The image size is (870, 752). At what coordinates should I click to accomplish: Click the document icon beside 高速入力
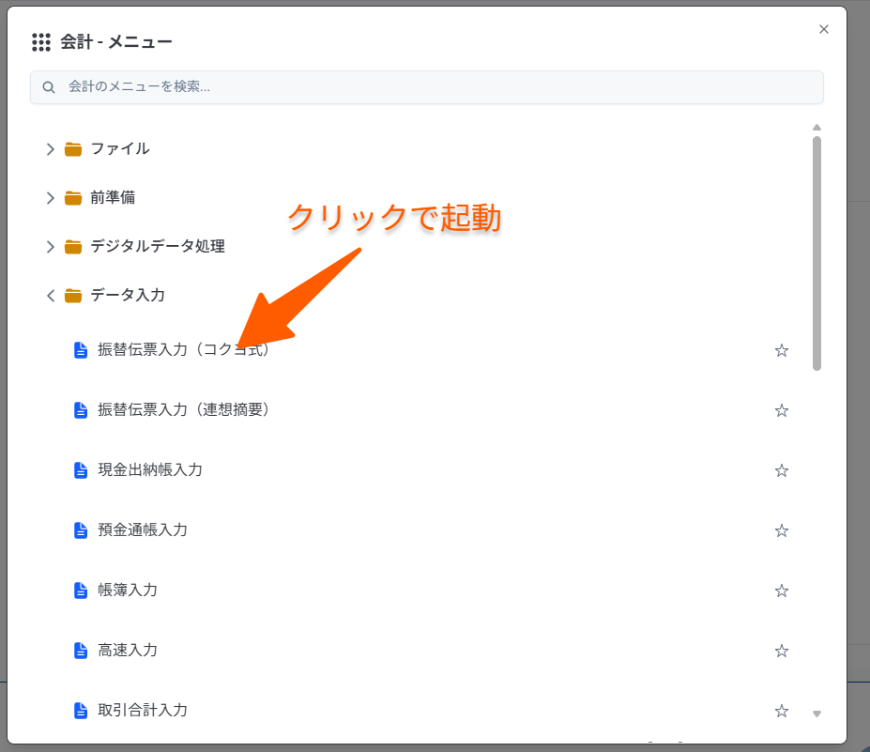pos(79,650)
